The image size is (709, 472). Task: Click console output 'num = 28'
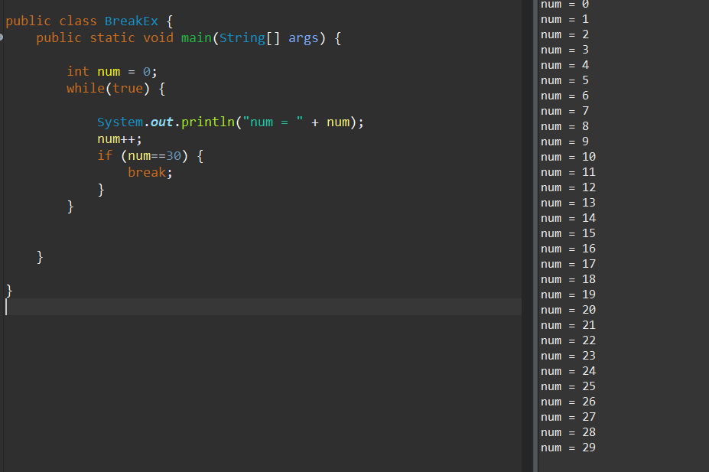(568, 433)
